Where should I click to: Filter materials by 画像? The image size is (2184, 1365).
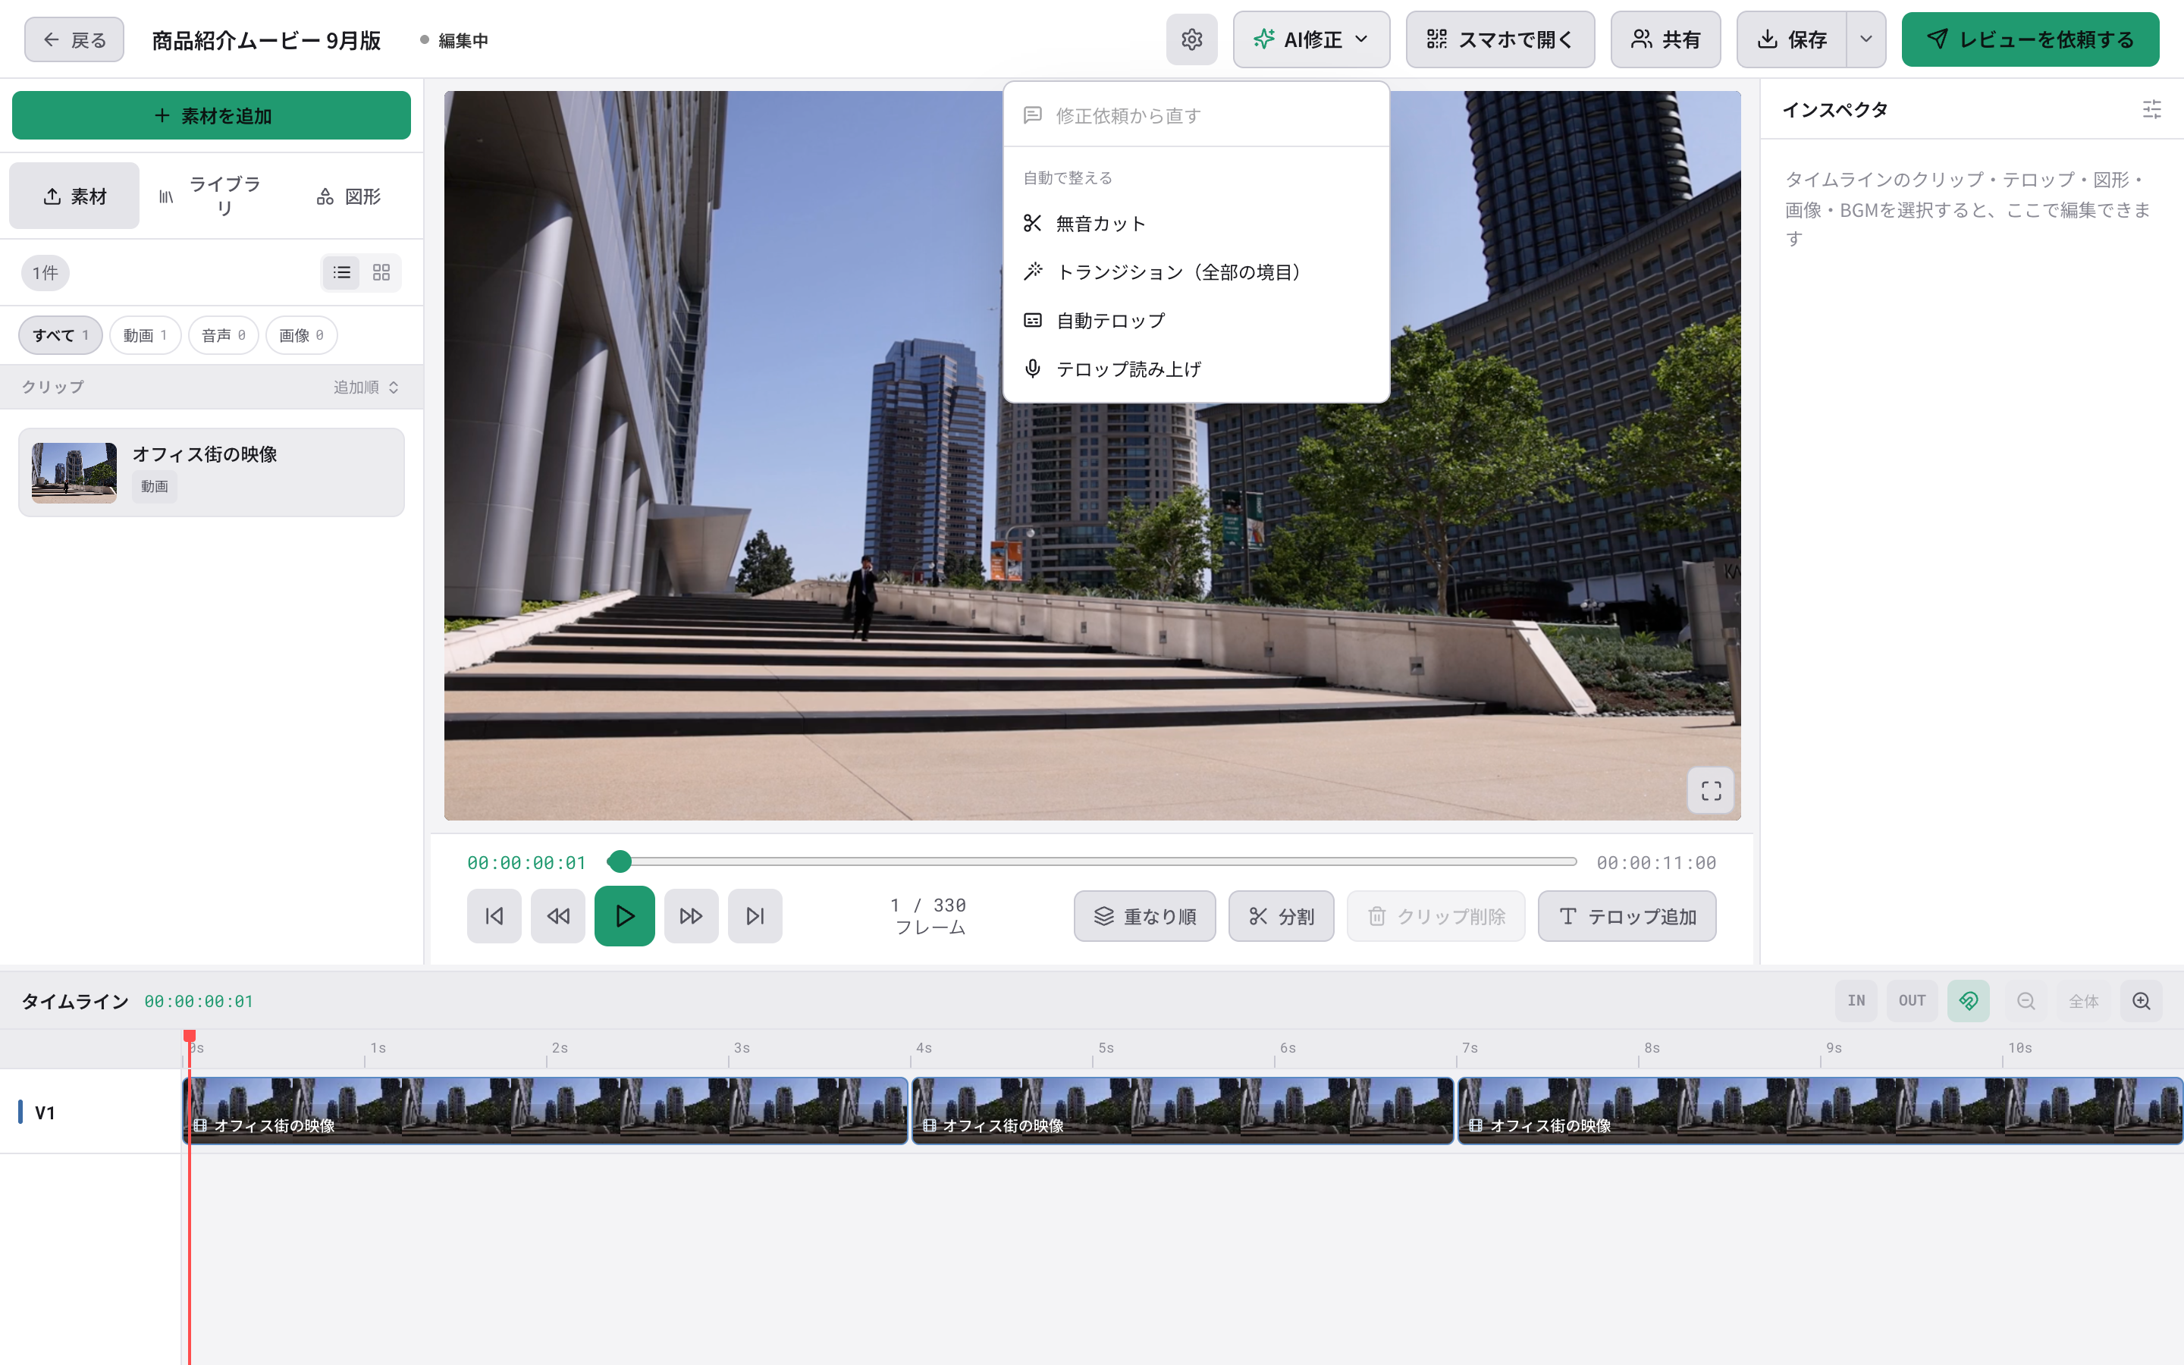(x=301, y=336)
